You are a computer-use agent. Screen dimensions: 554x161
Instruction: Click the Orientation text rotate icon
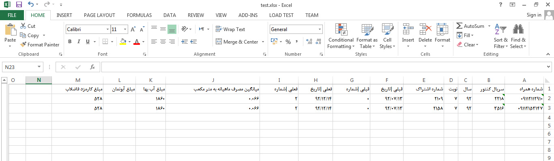[x=185, y=29]
